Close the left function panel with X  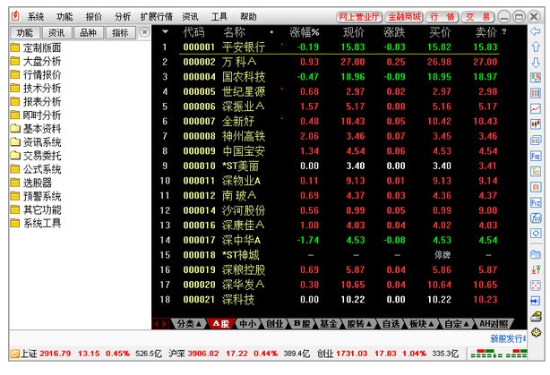pyautogui.click(x=144, y=32)
